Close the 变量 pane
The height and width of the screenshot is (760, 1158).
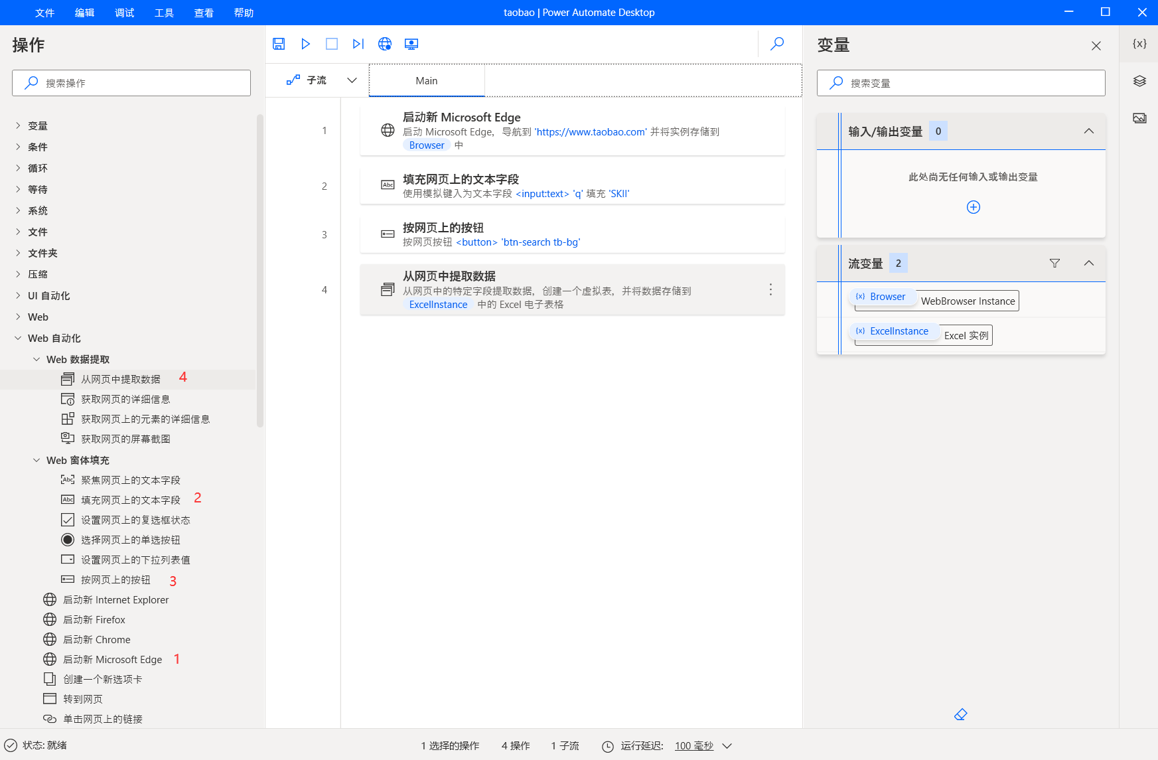click(x=1096, y=46)
